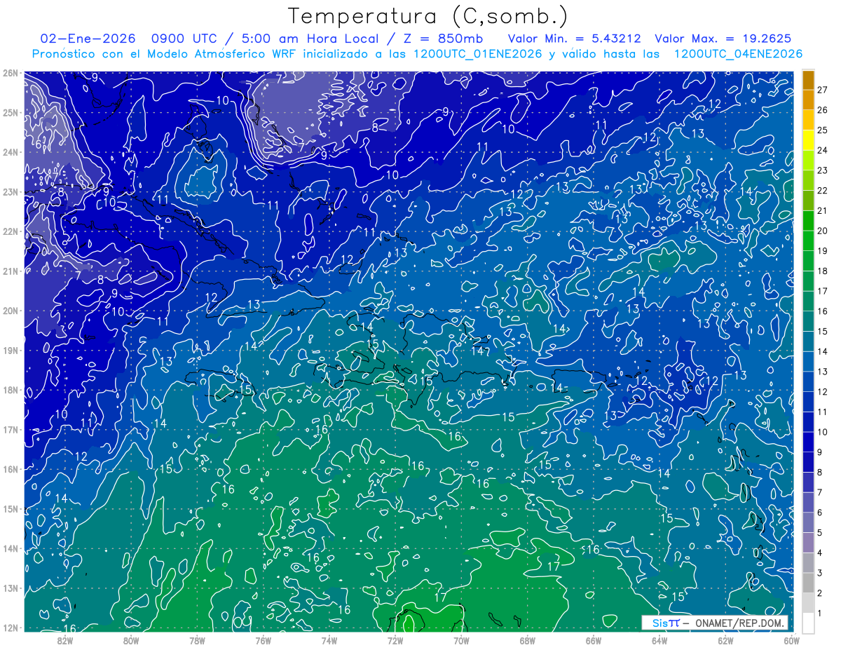The width and height of the screenshot is (841, 650).
Task: Click the "1" value on color scale
Action: click(x=819, y=614)
